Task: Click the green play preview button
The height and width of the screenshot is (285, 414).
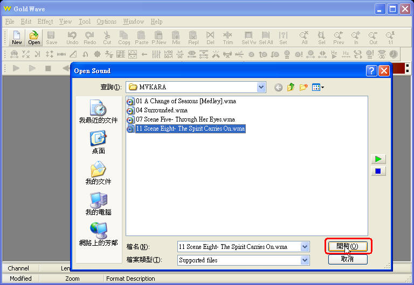Action: [x=378, y=159]
